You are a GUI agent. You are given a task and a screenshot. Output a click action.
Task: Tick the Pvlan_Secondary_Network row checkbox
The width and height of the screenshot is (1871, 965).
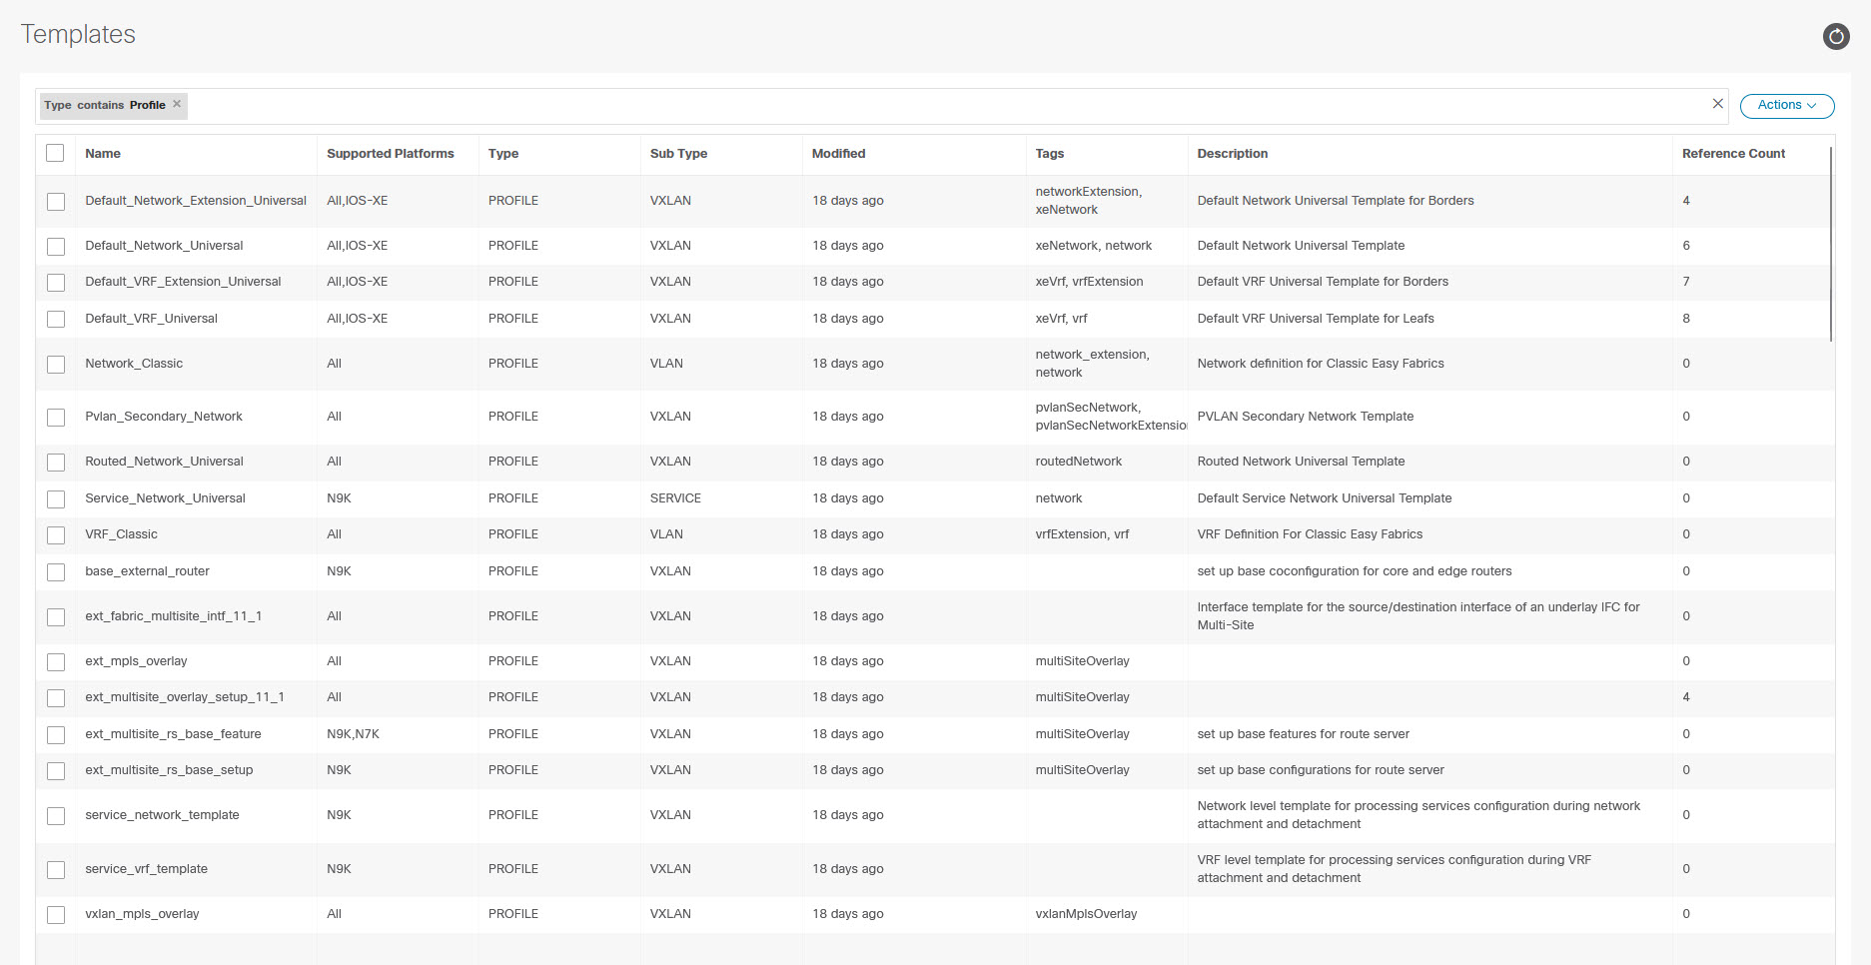point(56,418)
